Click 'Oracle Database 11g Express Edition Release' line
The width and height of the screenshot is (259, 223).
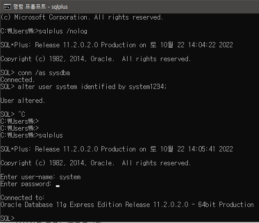[x=127, y=205]
